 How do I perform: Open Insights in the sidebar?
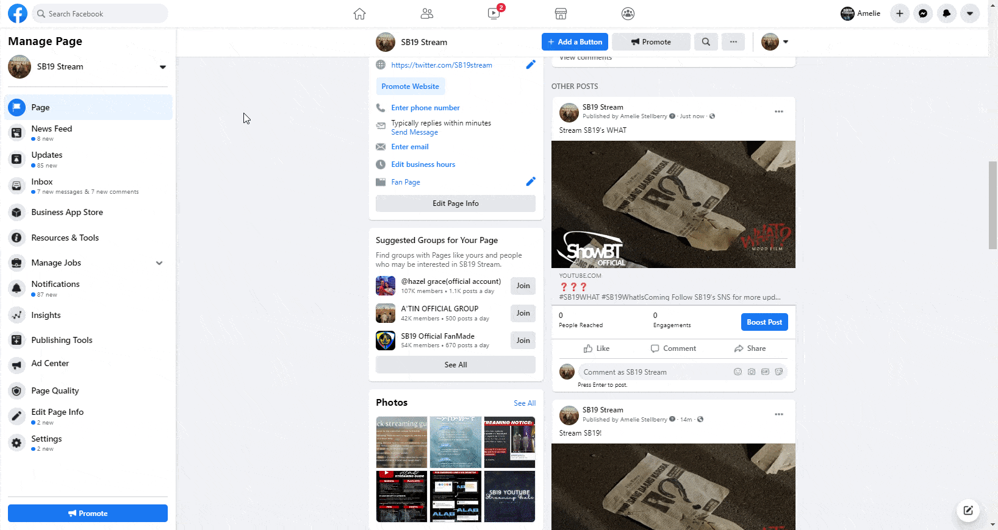(88, 315)
